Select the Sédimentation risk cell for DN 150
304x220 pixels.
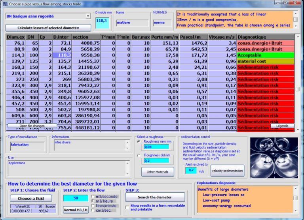(266, 67)
